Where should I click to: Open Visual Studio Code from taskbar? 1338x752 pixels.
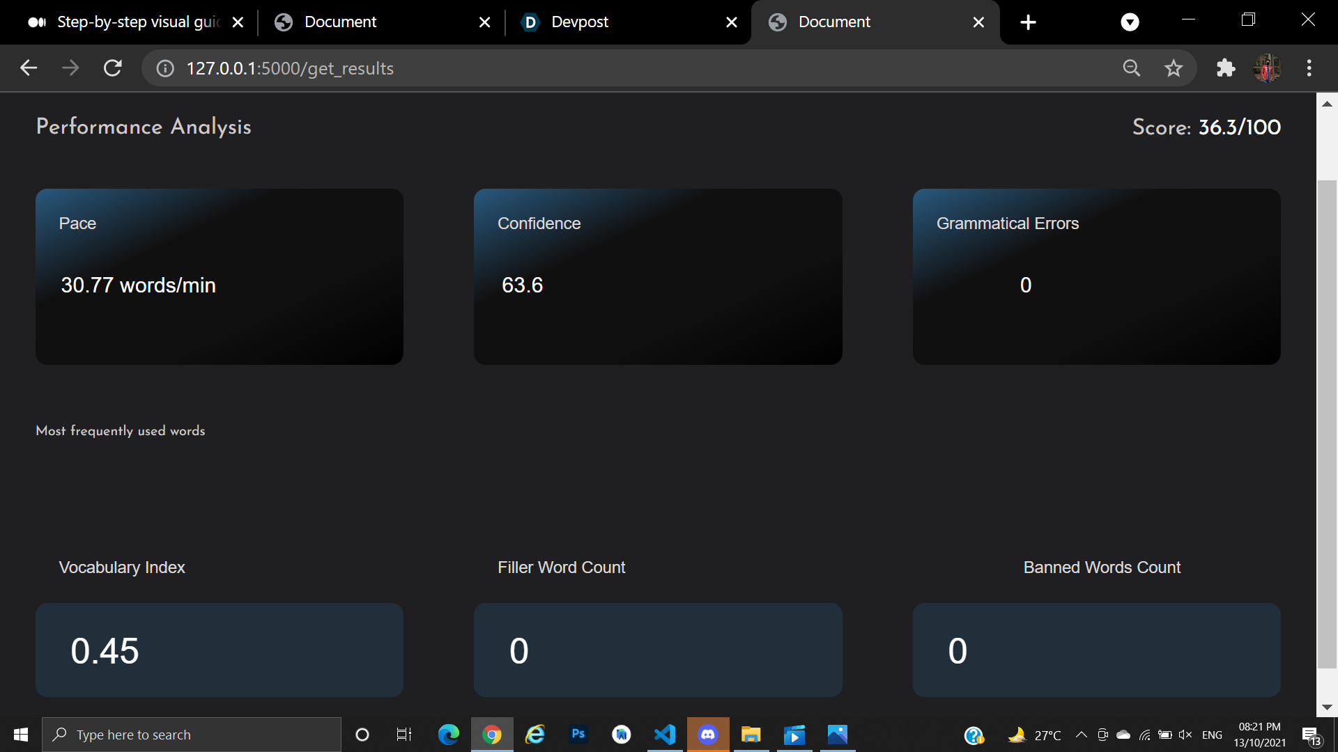(x=665, y=735)
